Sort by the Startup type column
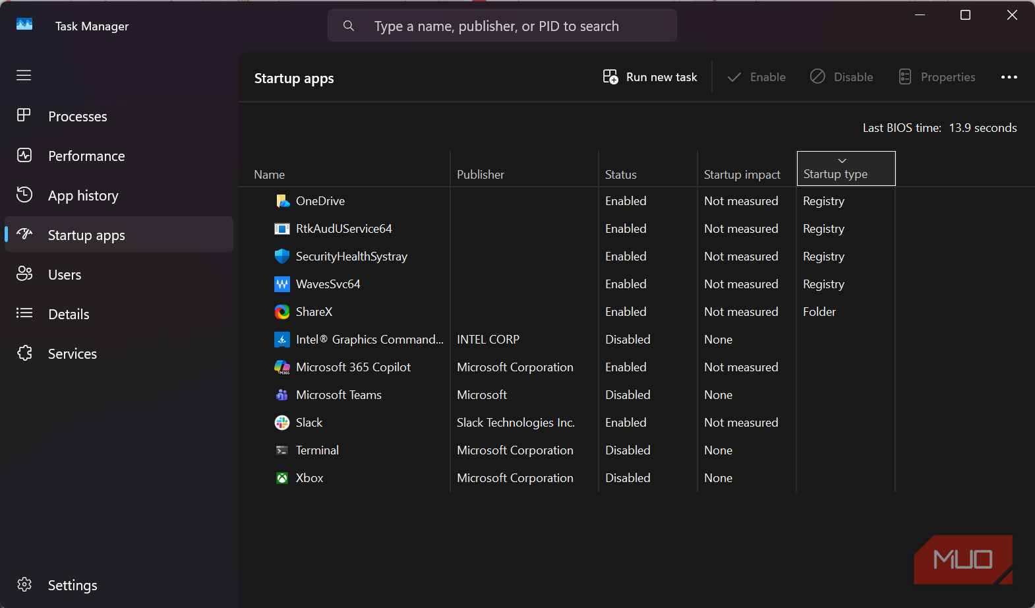Screen dimensions: 1035x608 point(846,168)
